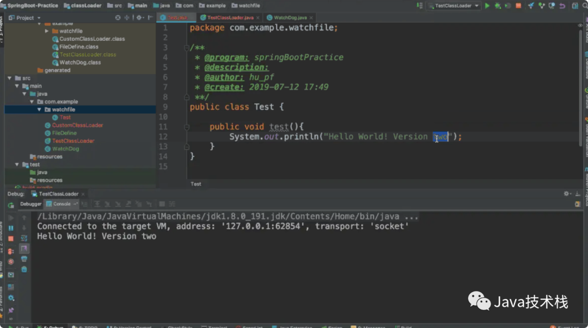Viewport: 588px width, 328px height.
Task: Expand the watchfile output folder
Action: pos(47,31)
